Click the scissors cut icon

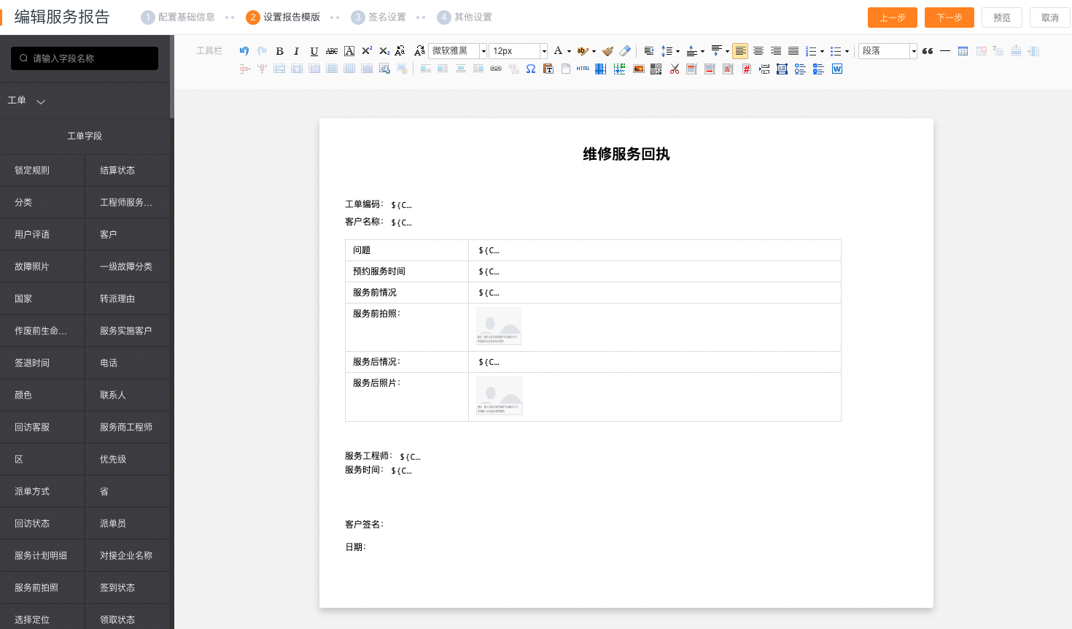pyautogui.click(x=675, y=69)
